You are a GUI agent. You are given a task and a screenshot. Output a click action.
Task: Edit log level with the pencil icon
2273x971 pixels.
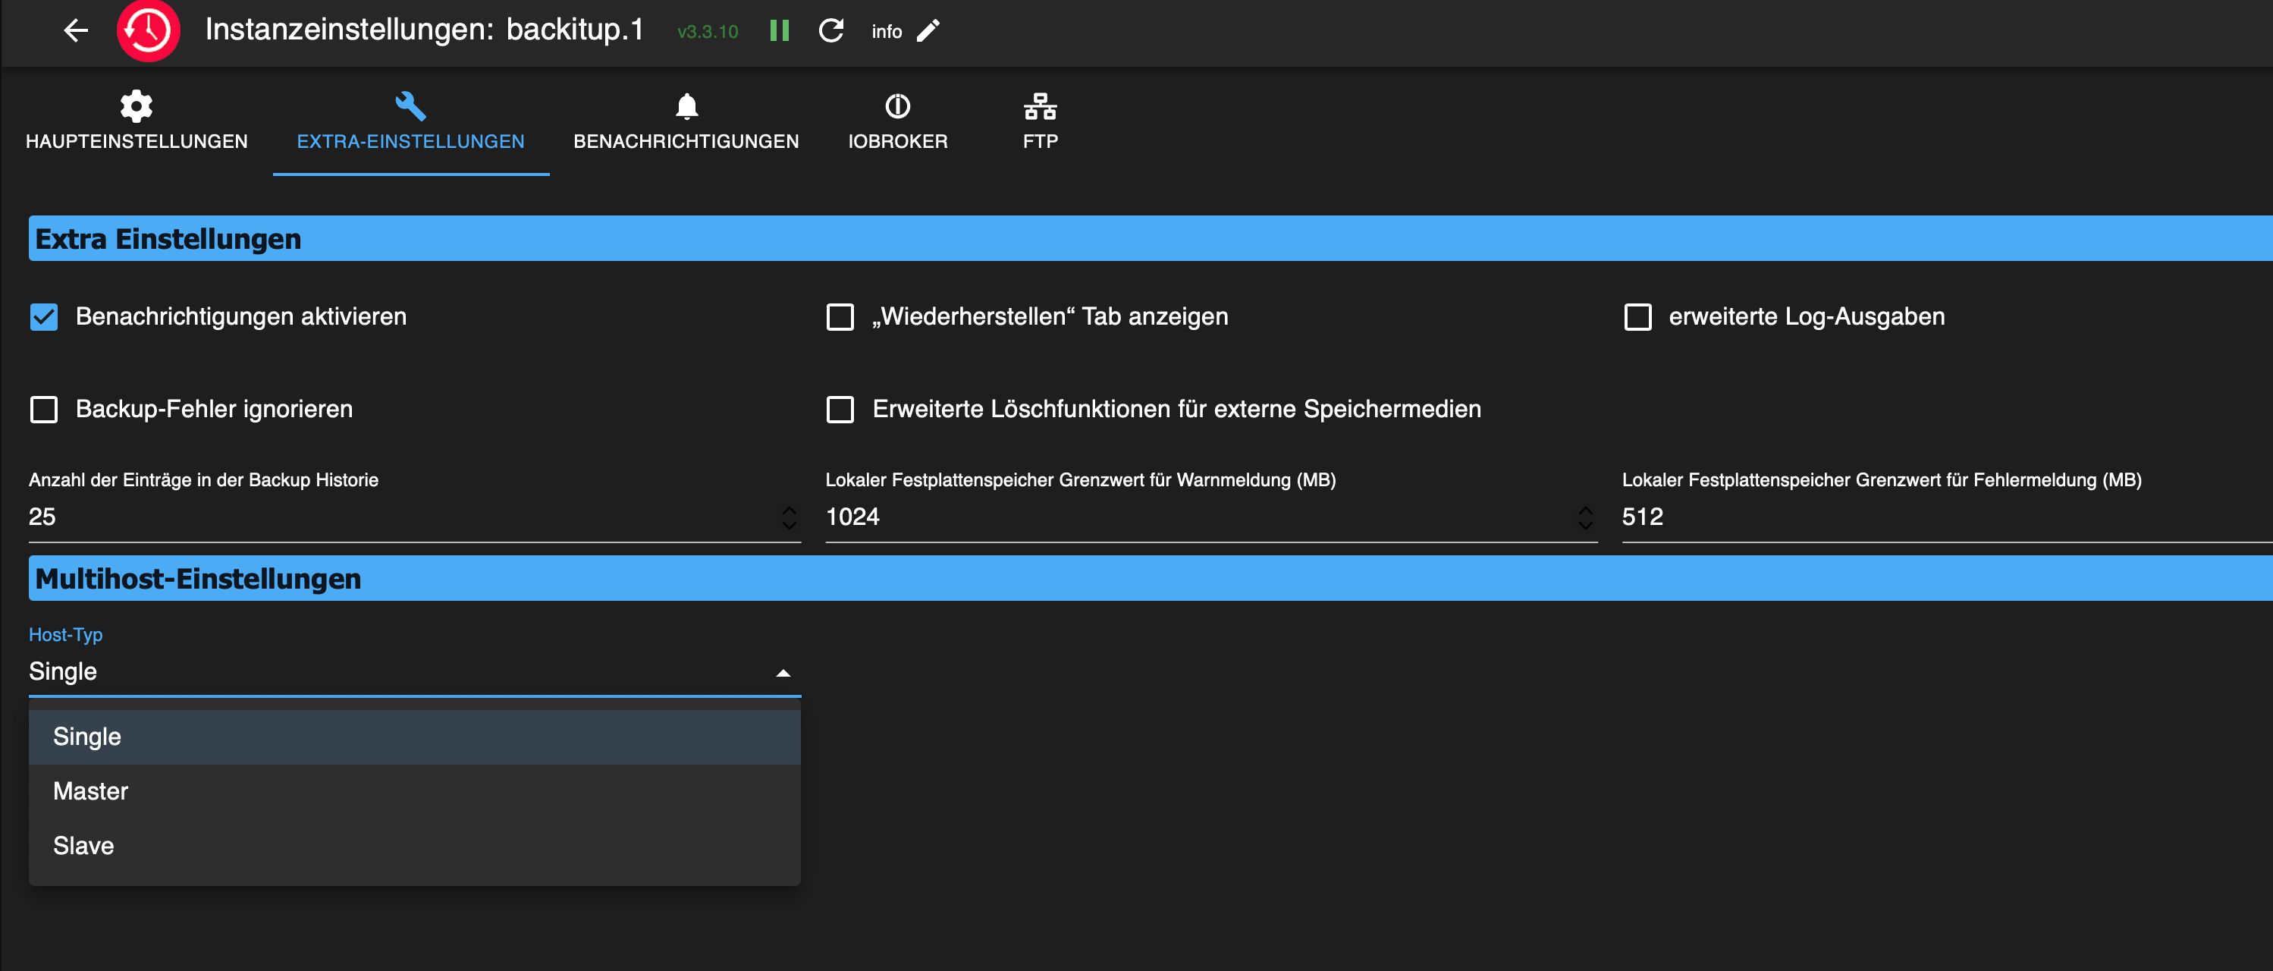pyautogui.click(x=928, y=31)
